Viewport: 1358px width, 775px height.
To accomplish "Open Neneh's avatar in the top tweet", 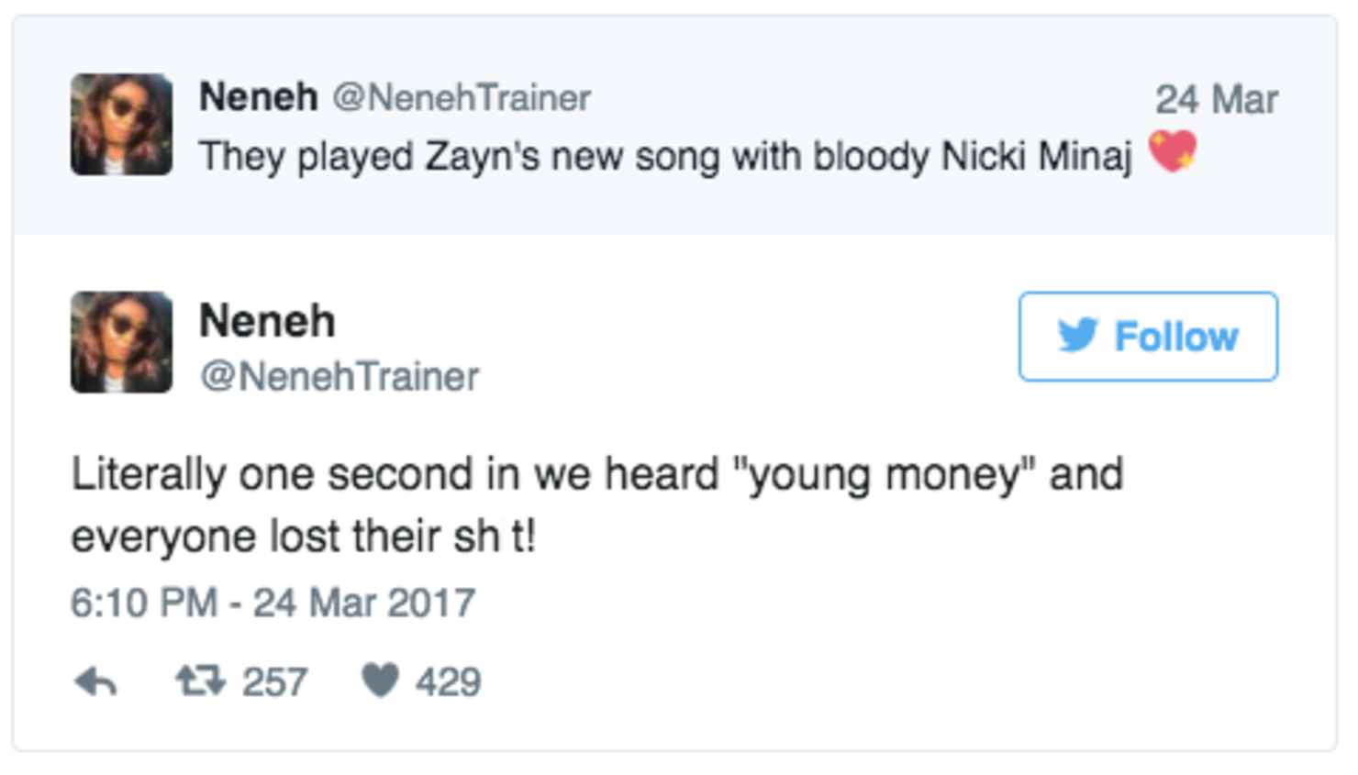I will [121, 125].
